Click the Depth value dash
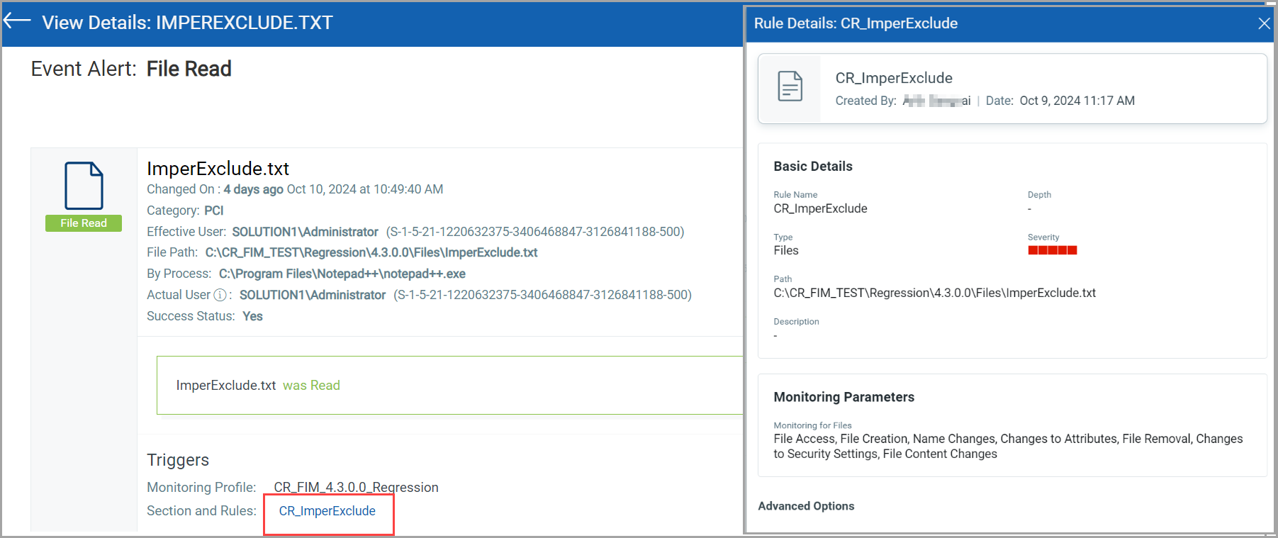 [x=1030, y=209]
